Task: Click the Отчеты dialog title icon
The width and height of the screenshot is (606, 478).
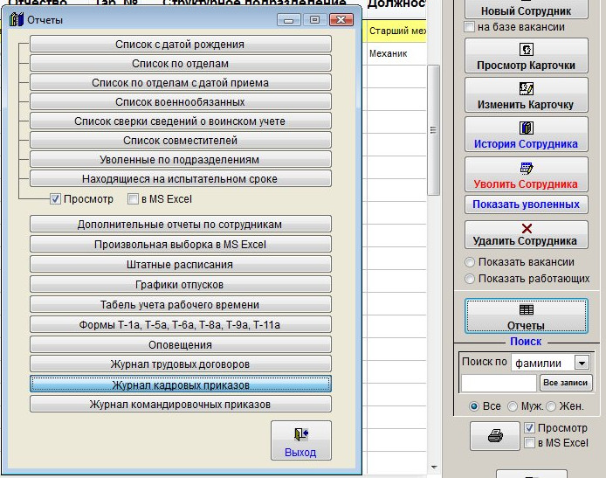Action: point(17,19)
